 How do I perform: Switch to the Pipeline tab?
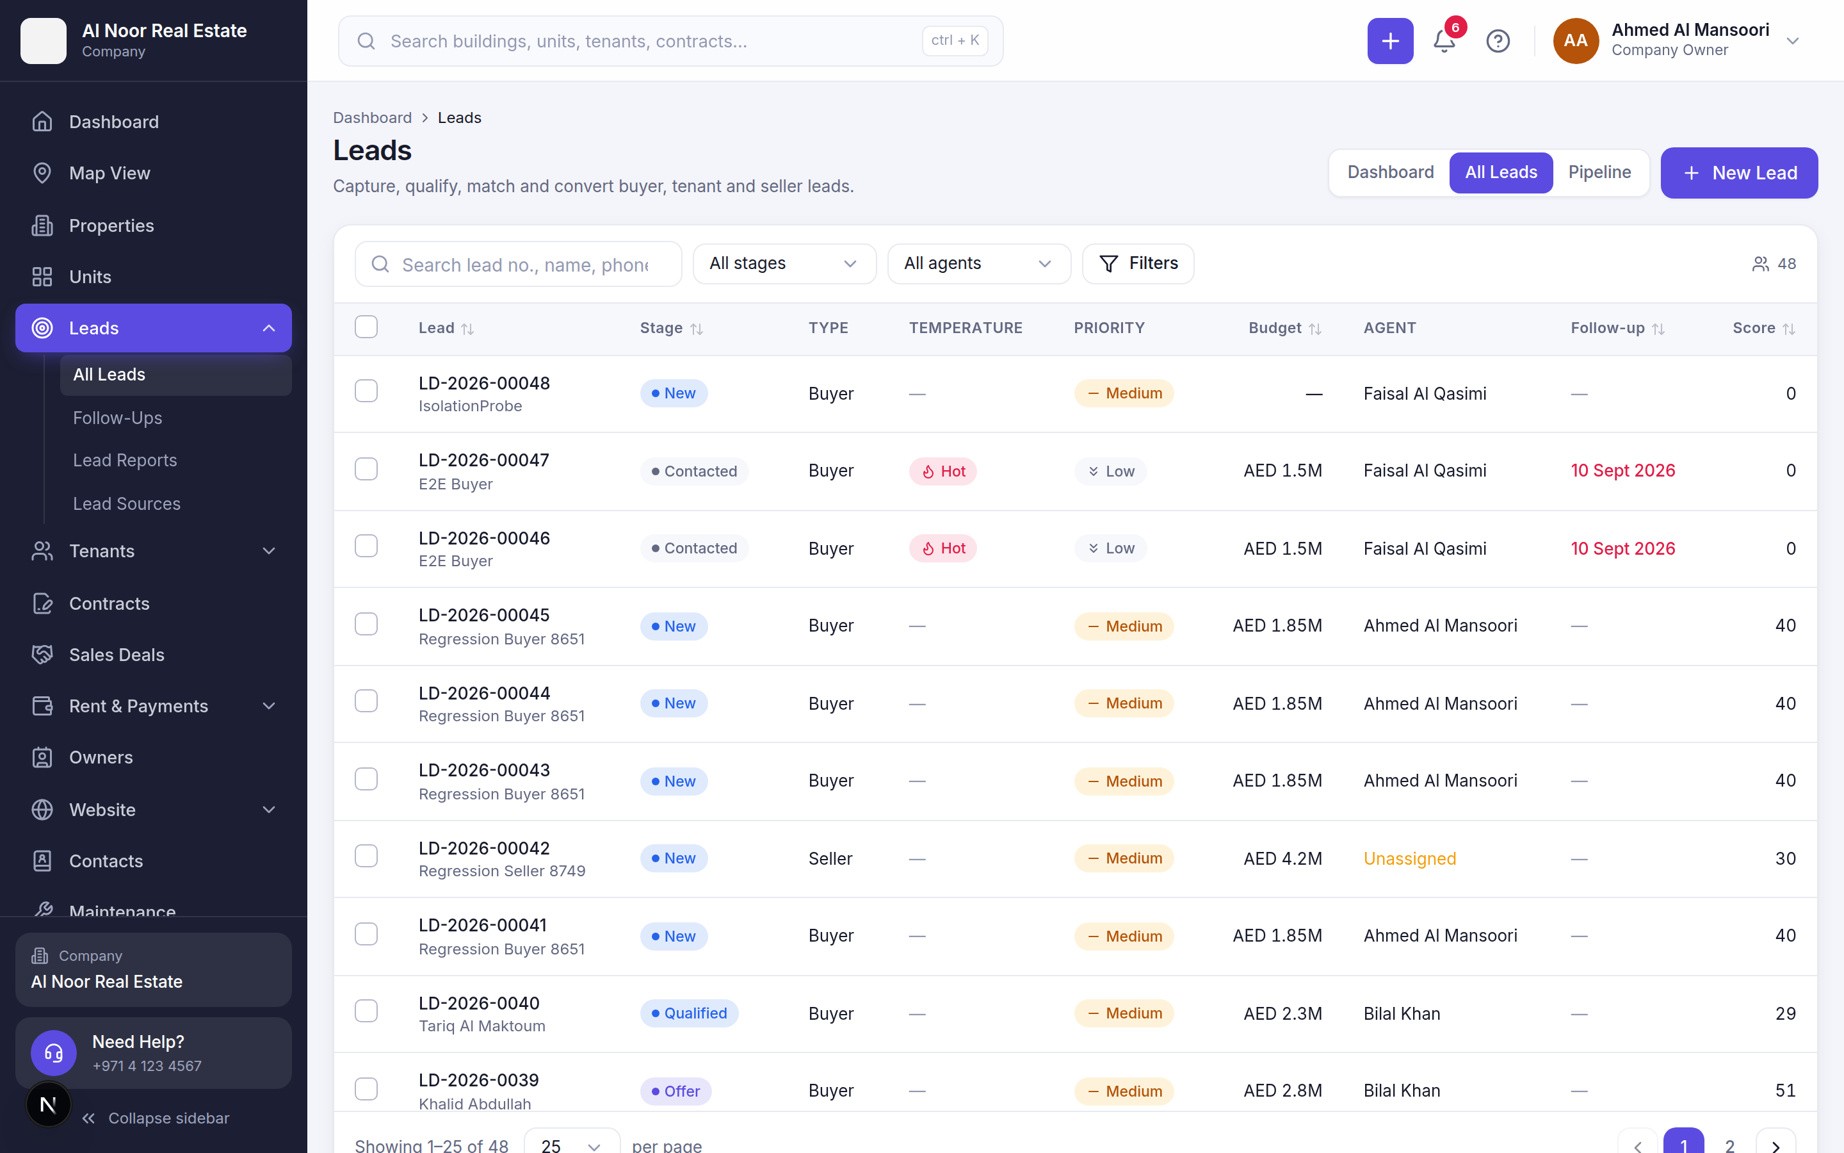1599,172
